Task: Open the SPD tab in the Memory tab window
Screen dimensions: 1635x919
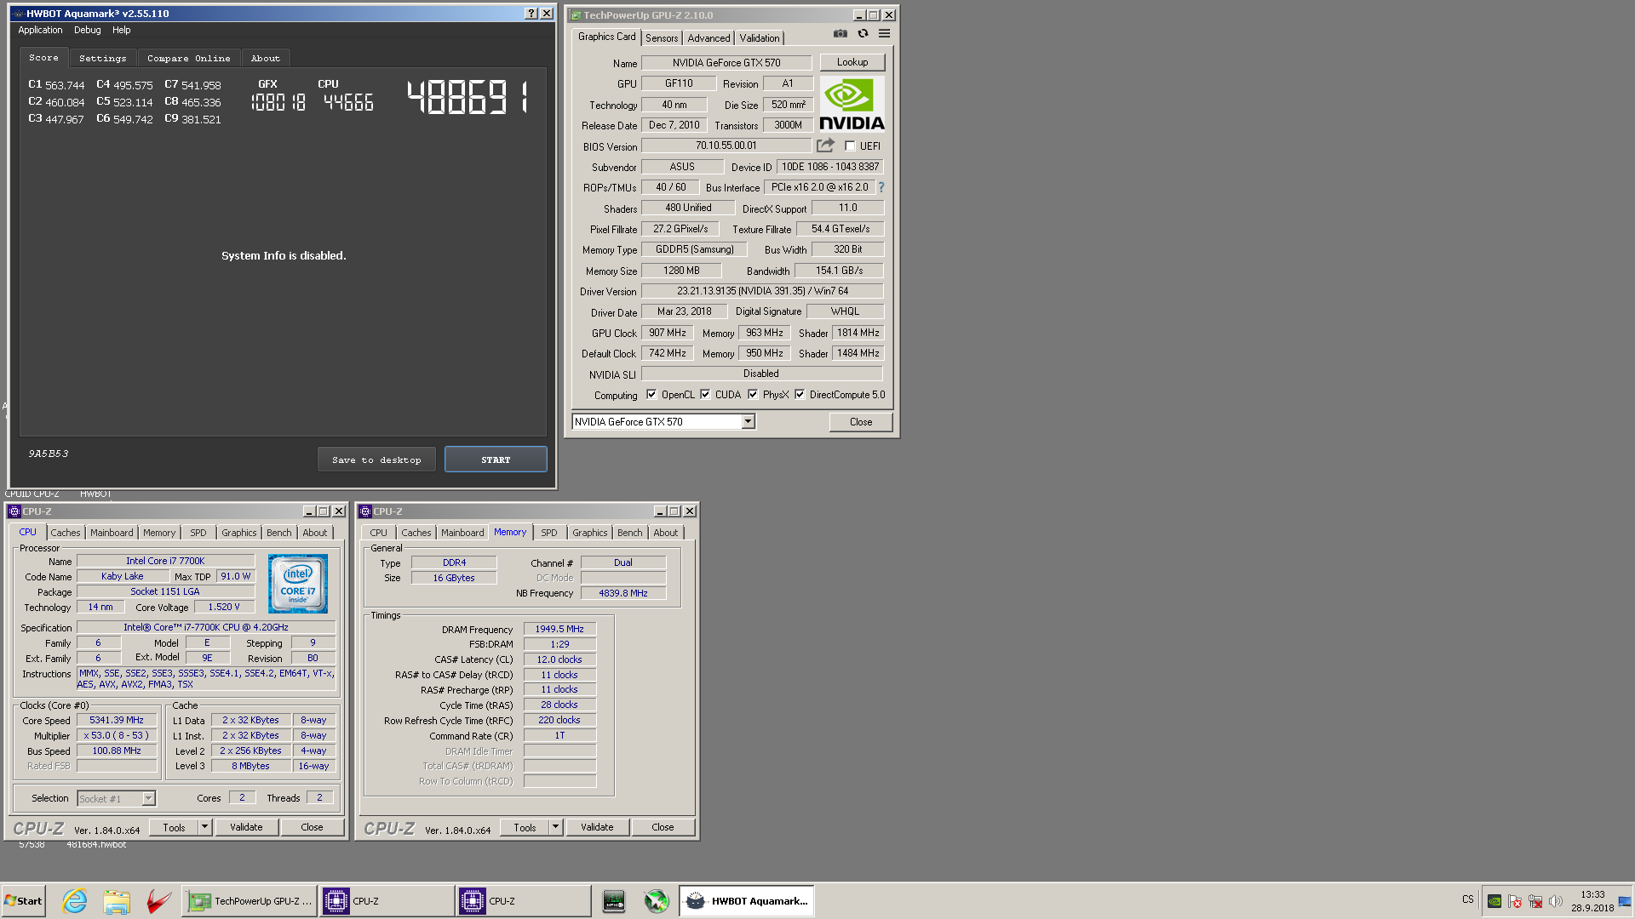Action: click(x=549, y=533)
